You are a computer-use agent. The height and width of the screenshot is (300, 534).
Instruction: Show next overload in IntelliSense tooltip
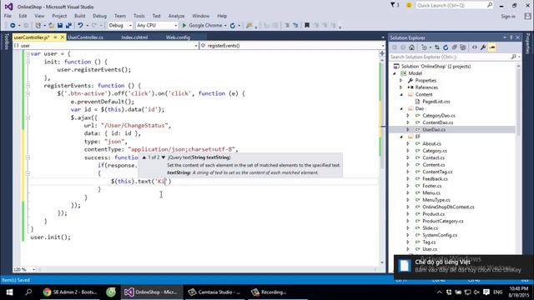click(x=164, y=157)
